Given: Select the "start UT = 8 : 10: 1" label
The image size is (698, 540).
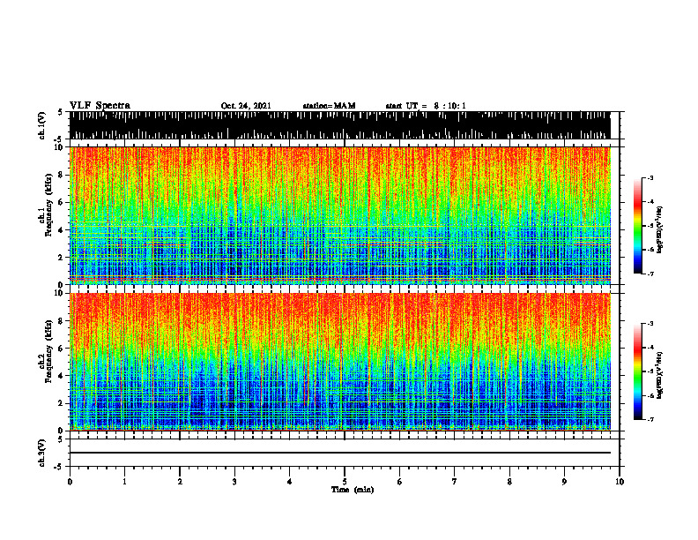Looking at the screenshot, I should coord(426,106).
